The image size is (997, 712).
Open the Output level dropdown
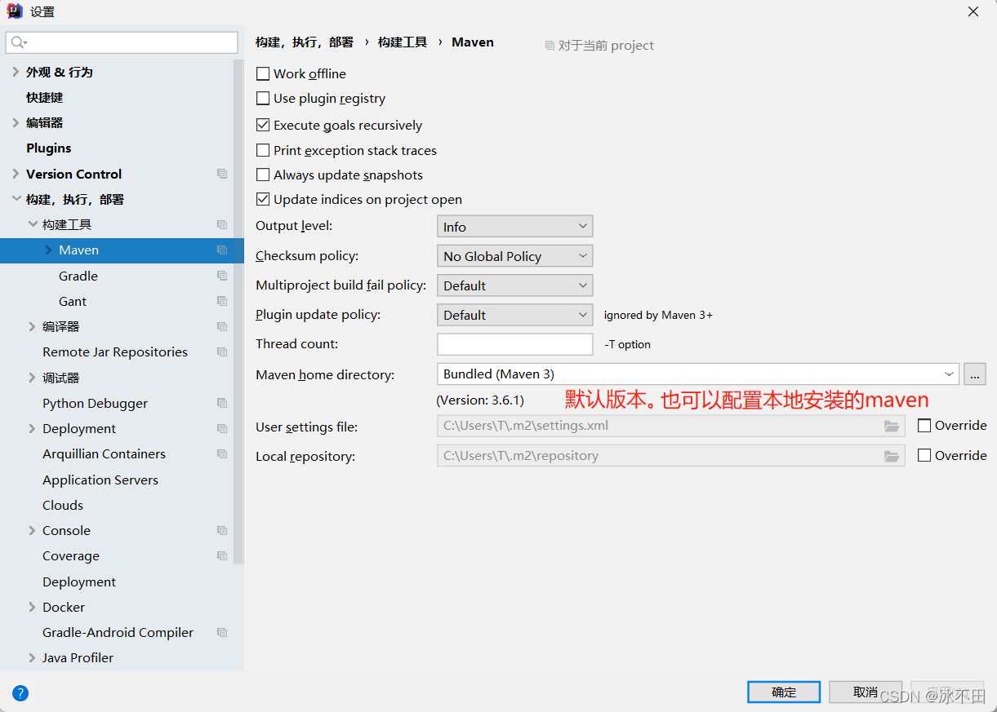tap(514, 227)
